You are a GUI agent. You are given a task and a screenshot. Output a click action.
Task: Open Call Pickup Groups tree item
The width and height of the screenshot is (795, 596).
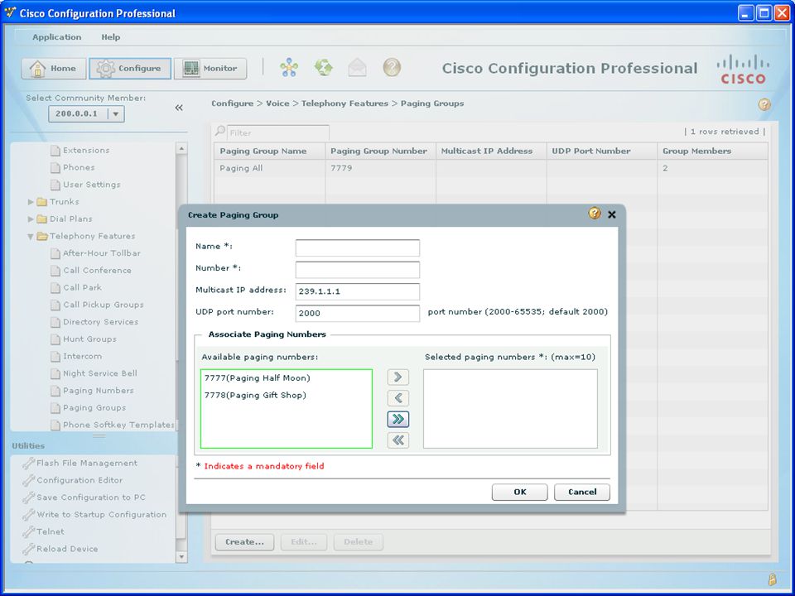[98, 305]
